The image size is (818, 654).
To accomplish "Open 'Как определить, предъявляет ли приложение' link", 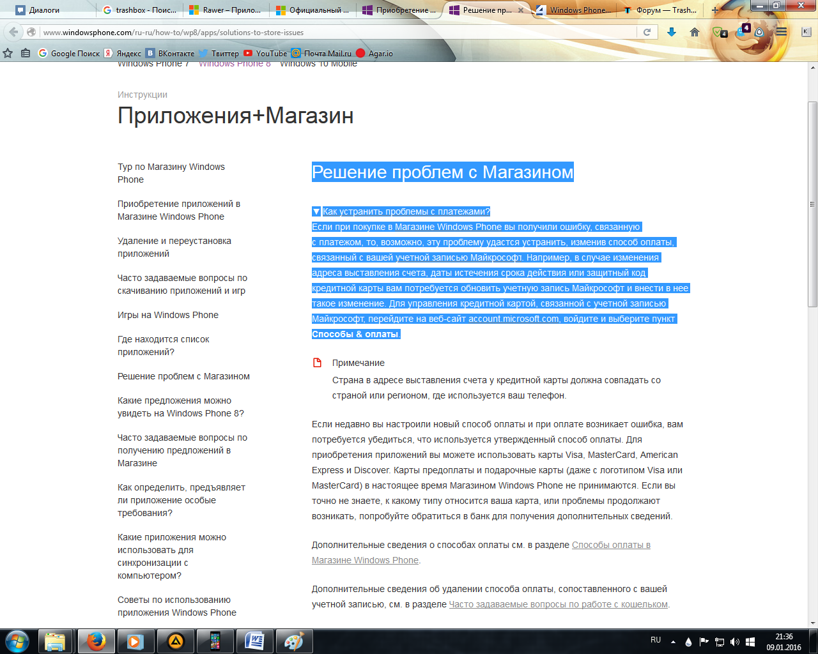I will 181,500.
